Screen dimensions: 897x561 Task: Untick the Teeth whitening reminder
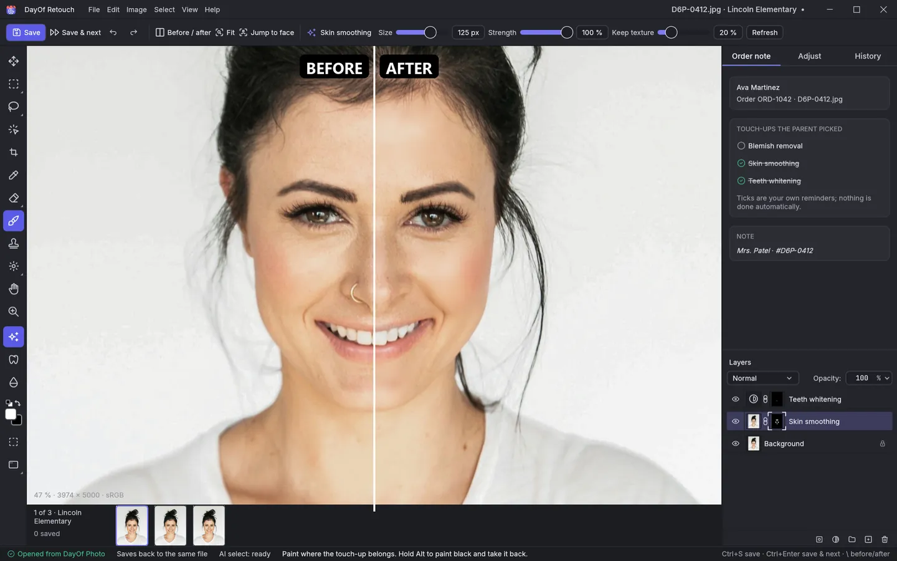pyautogui.click(x=741, y=181)
